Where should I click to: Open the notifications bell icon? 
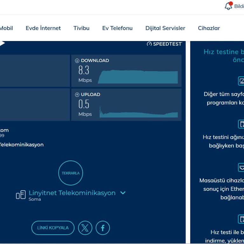(228, 6)
